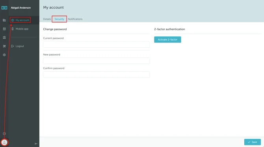Click the user avatar icon

coord(4,142)
